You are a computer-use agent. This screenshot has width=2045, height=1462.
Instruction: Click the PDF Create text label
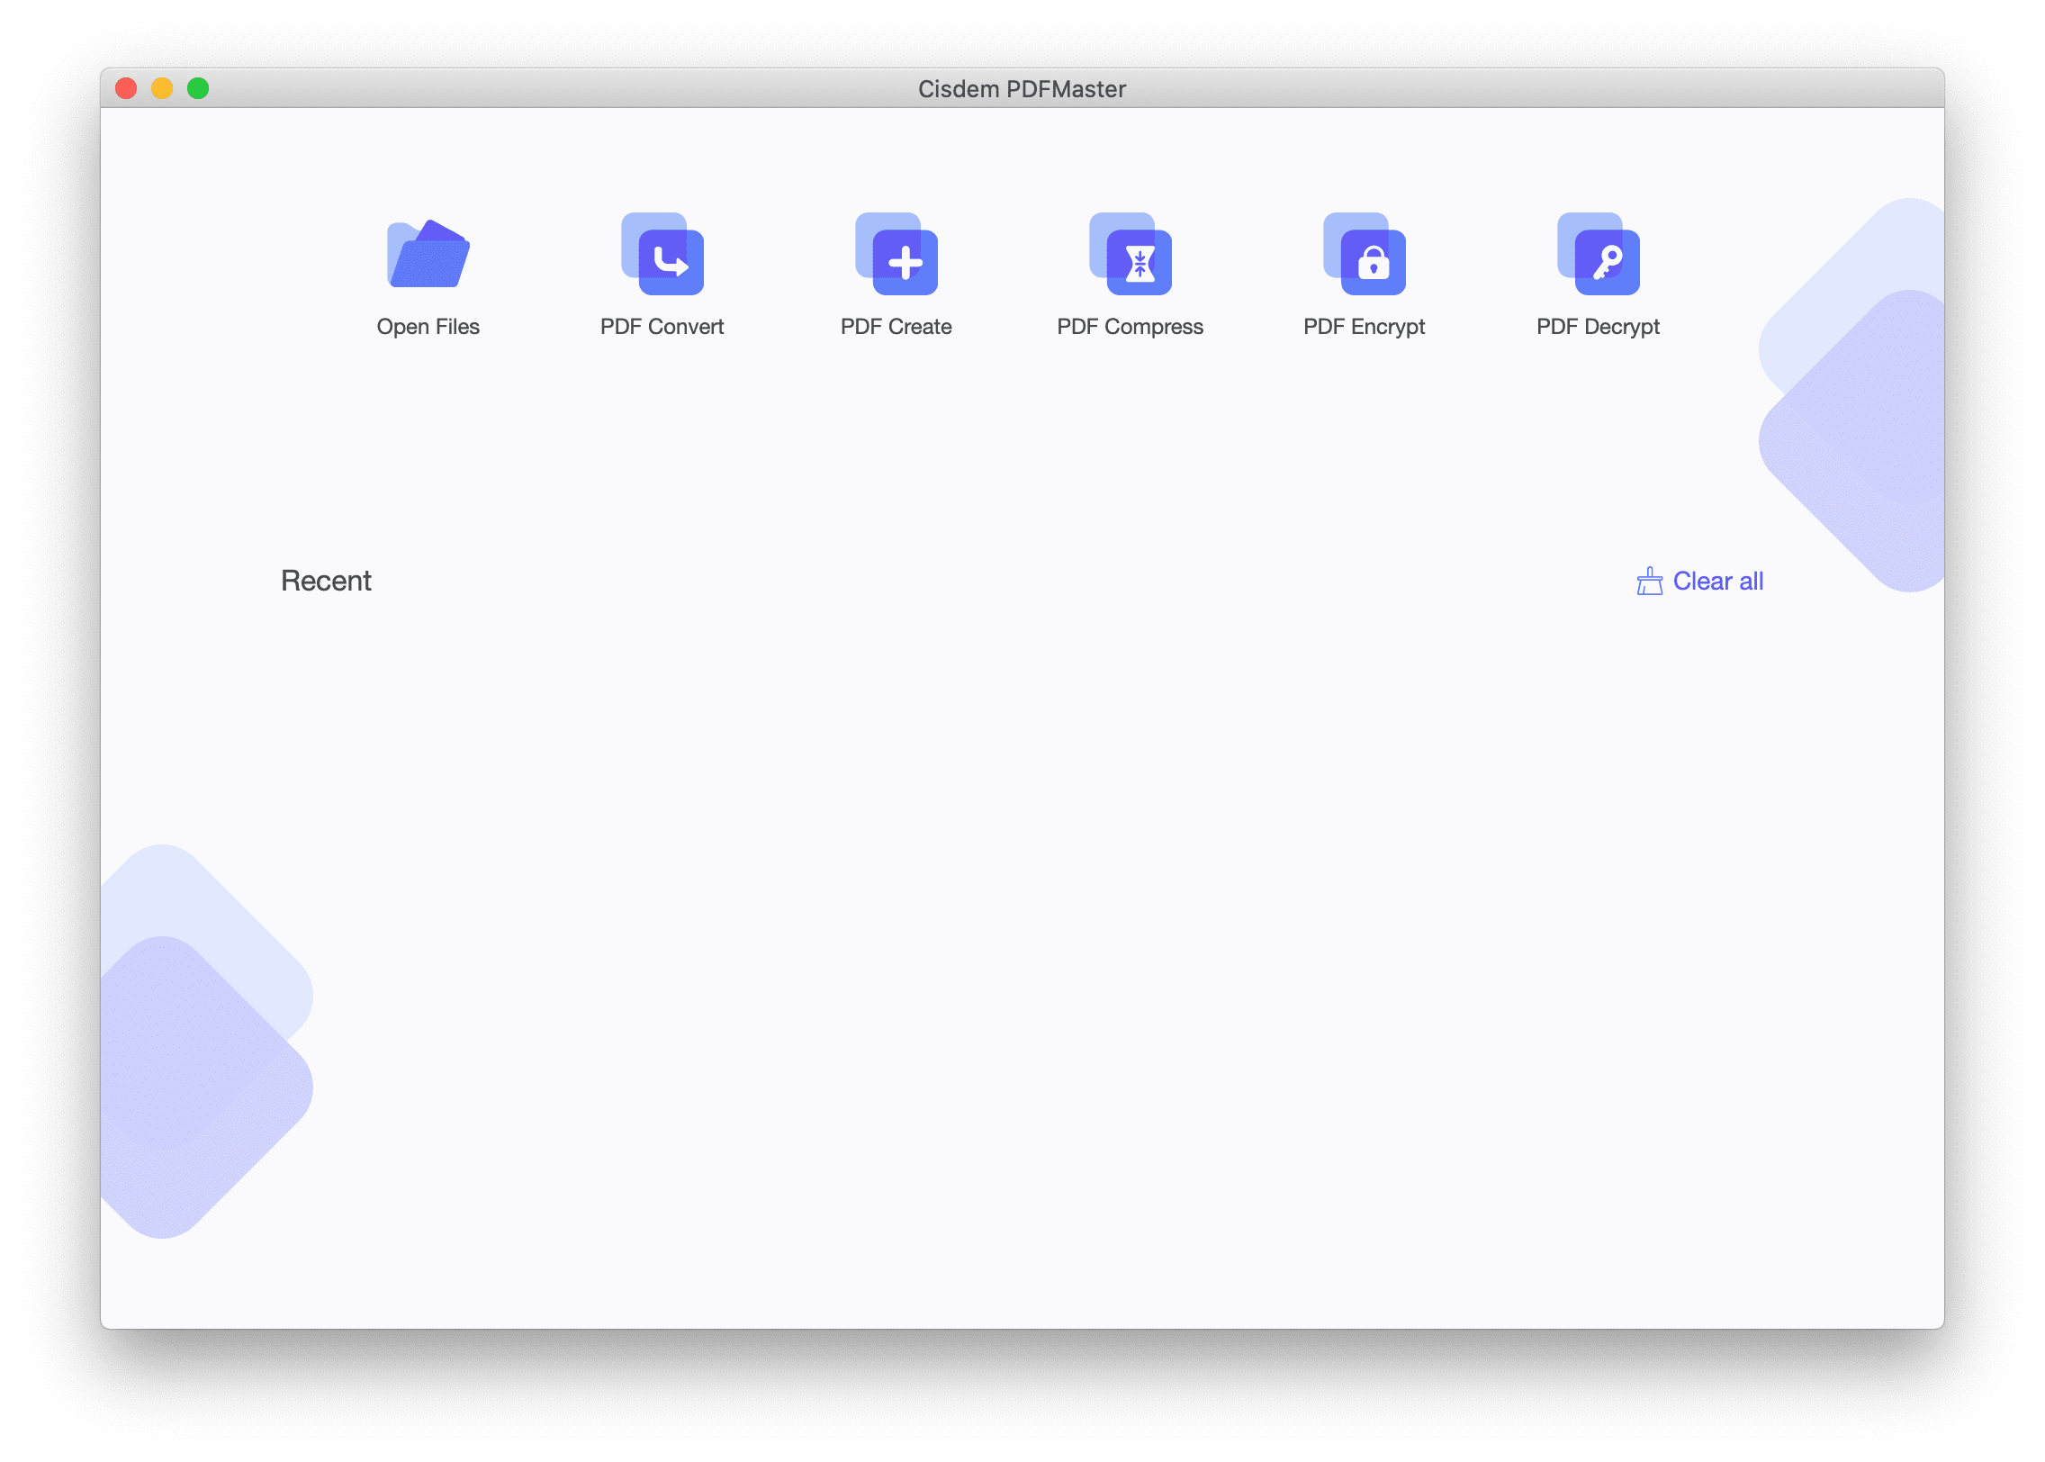click(896, 327)
